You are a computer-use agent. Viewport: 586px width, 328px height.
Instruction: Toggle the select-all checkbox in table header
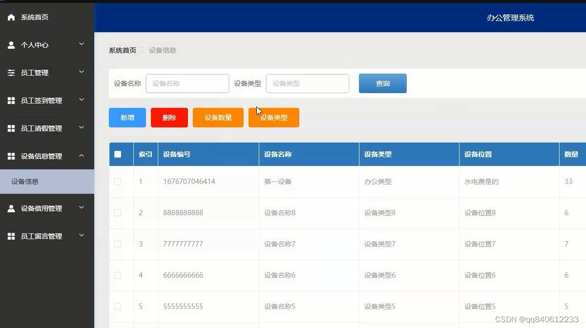click(118, 154)
